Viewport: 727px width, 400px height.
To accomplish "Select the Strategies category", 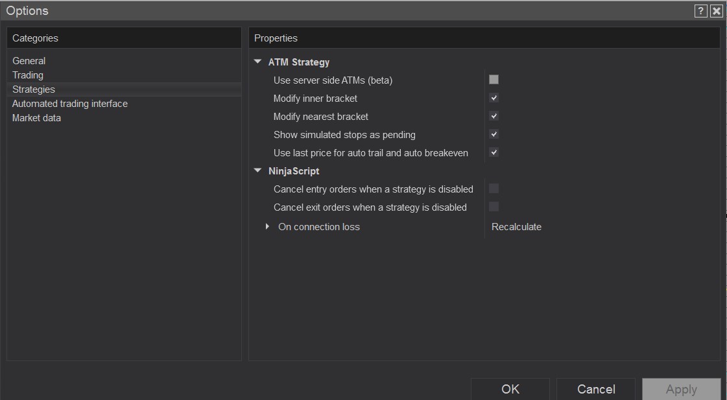I will coord(34,89).
